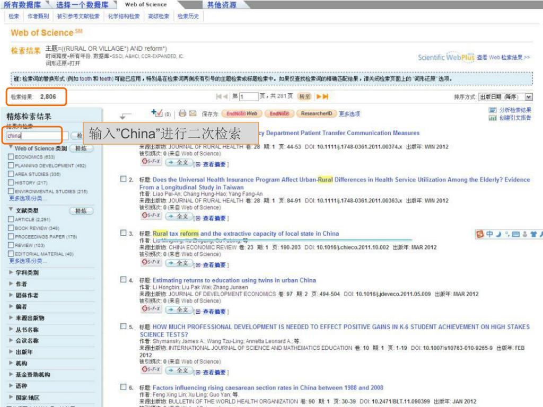Click the 结果内检索 search box containing china
This screenshot has height=407, width=543.
(x=38, y=136)
